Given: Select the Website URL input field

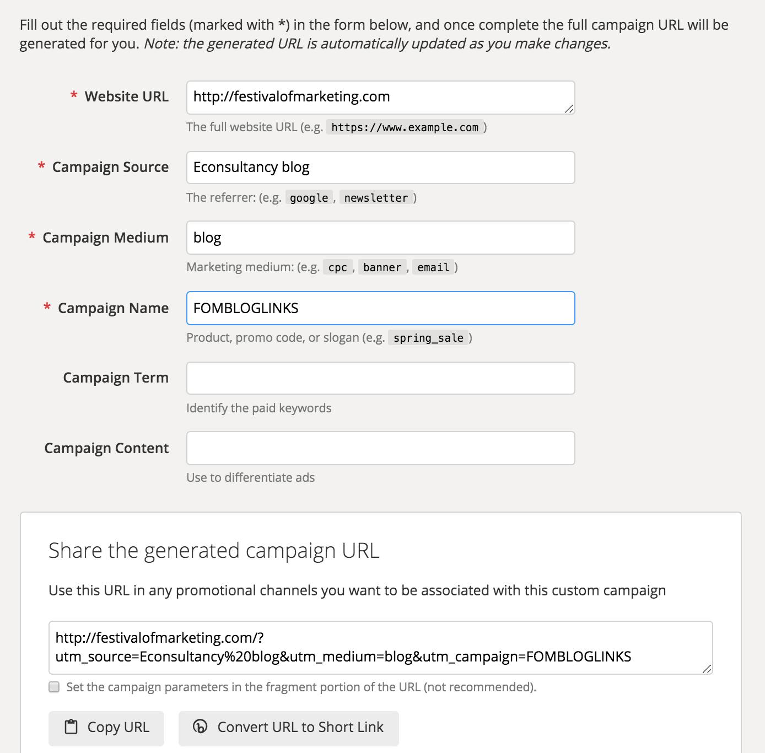Looking at the screenshot, I should click(380, 97).
